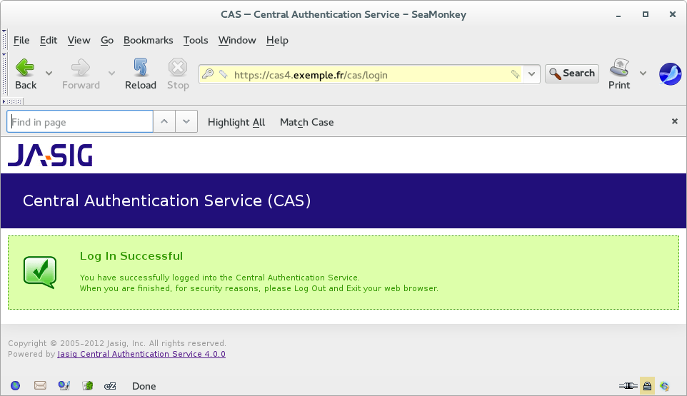Click the Print toolbar icon
687x396 pixels.
[x=619, y=74]
